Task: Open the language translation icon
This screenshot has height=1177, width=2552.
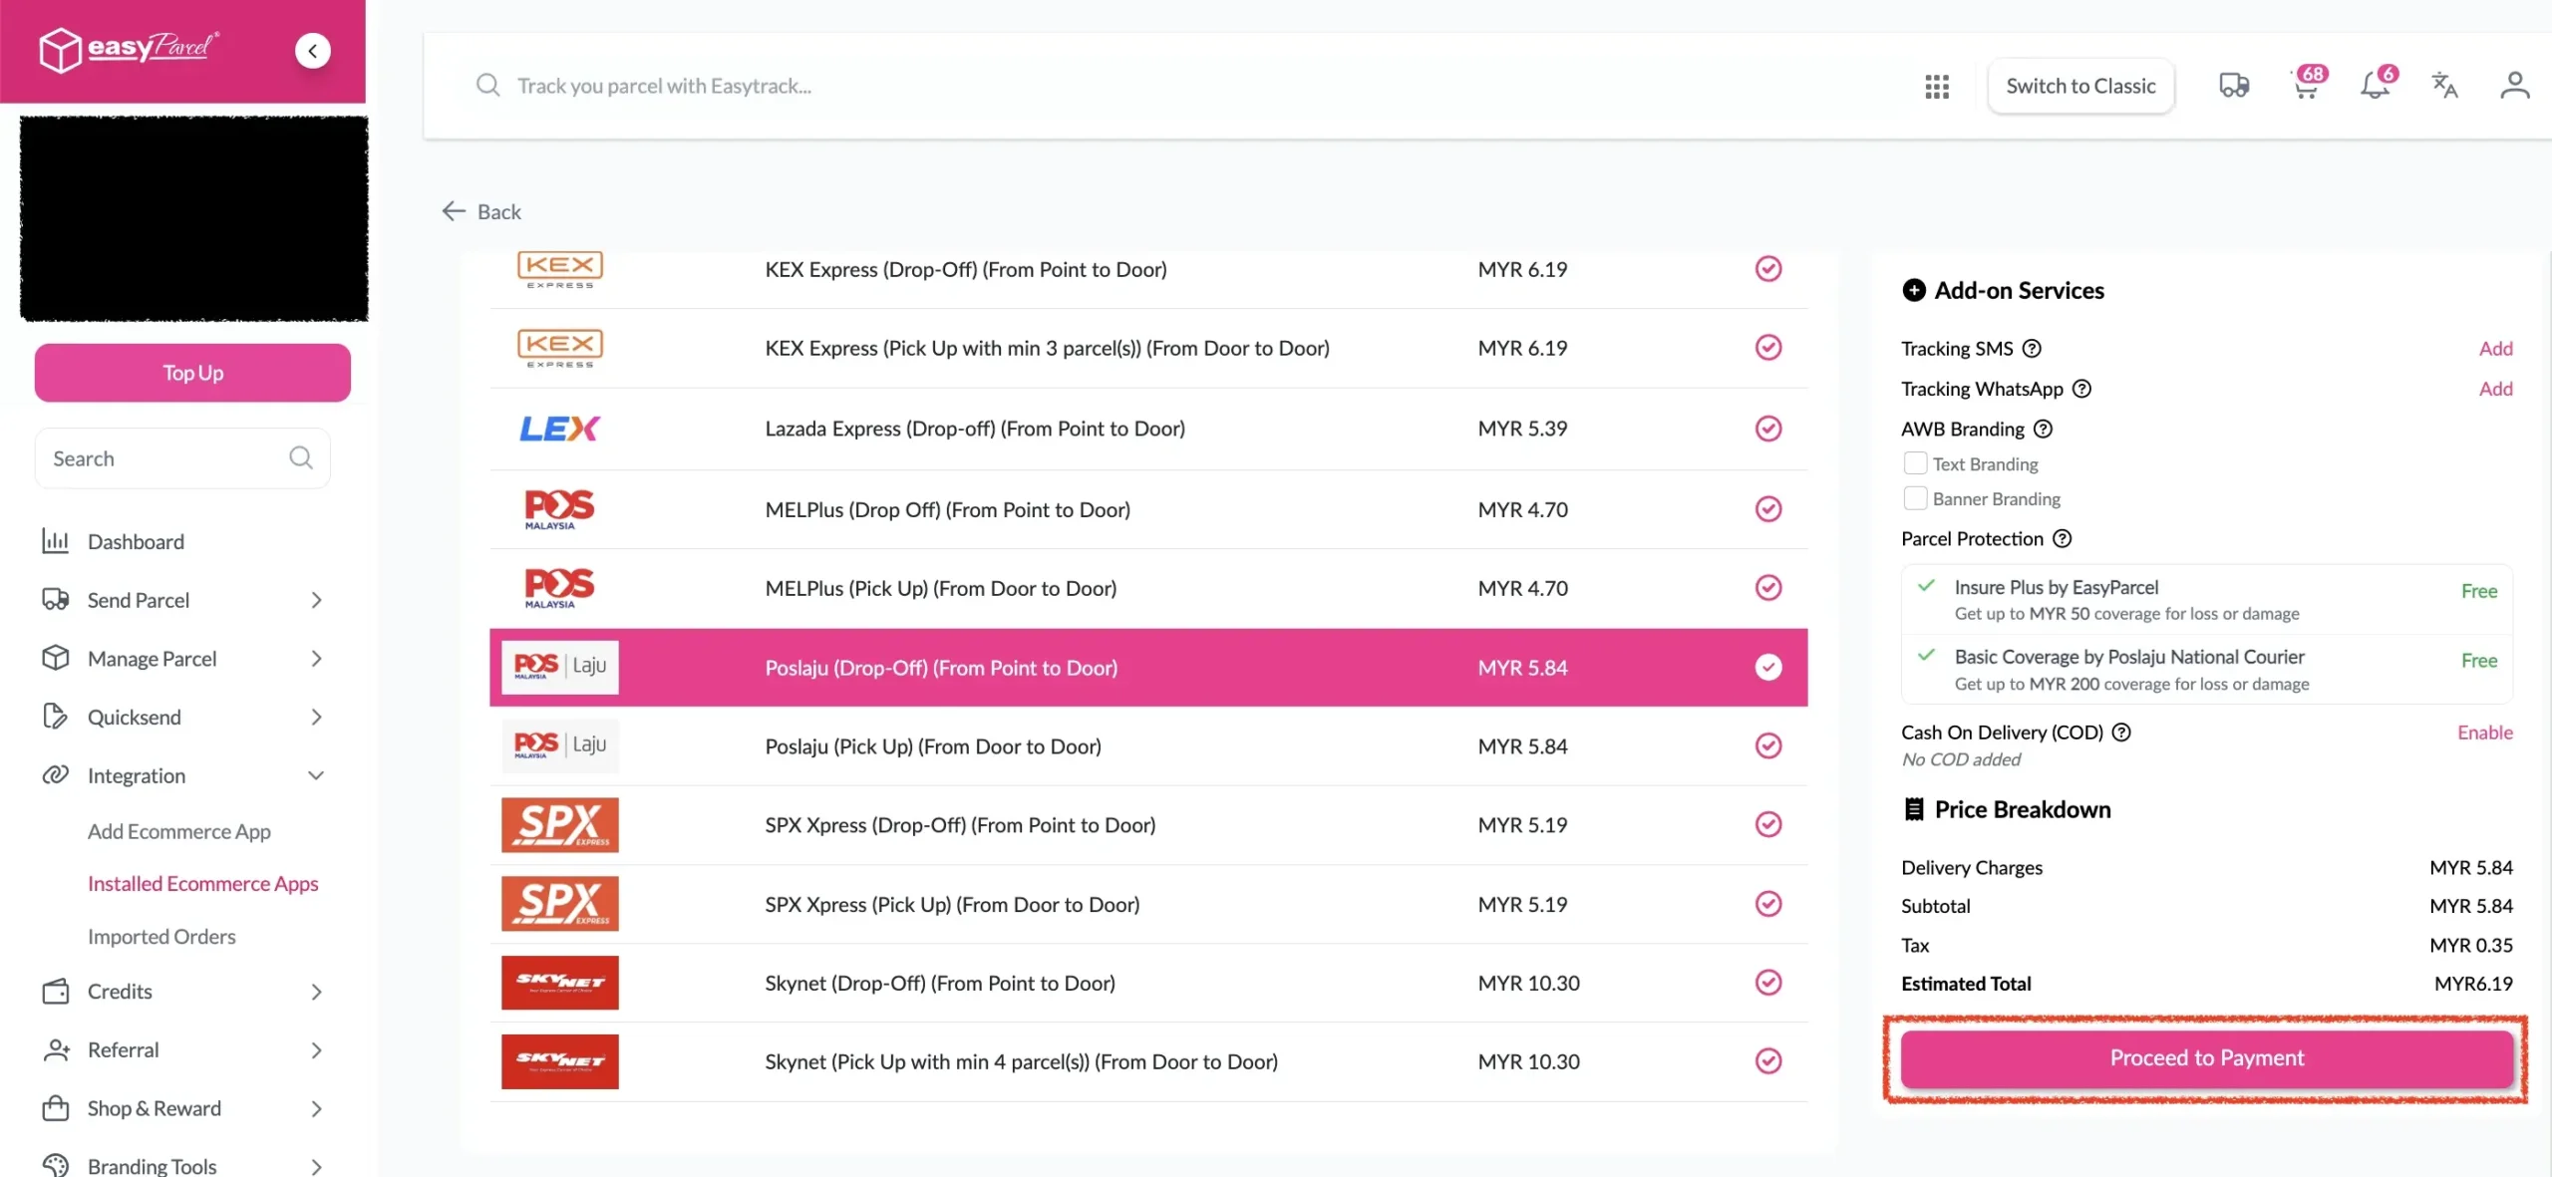Action: (2444, 86)
